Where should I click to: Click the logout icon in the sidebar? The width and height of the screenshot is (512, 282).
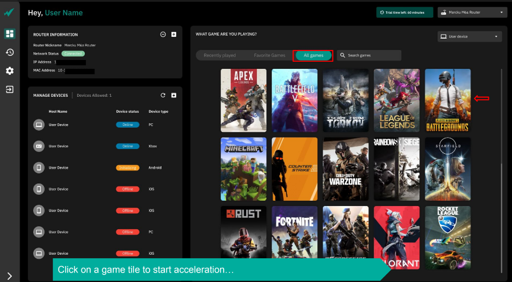pos(9,89)
